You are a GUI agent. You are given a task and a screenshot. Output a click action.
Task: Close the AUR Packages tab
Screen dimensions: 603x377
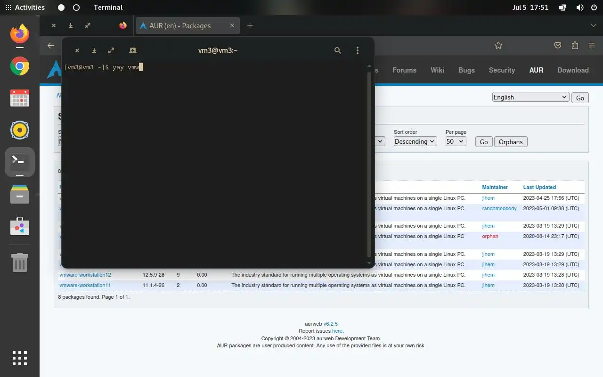(x=232, y=25)
